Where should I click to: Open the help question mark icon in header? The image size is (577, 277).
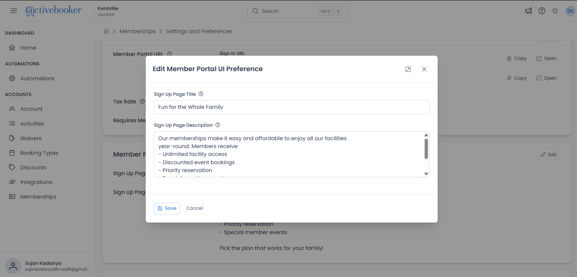pos(542,11)
